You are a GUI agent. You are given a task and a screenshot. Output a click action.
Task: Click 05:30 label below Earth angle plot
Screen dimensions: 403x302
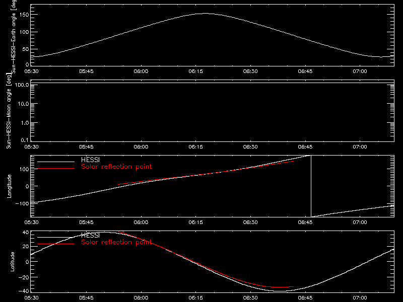click(31, 71)
